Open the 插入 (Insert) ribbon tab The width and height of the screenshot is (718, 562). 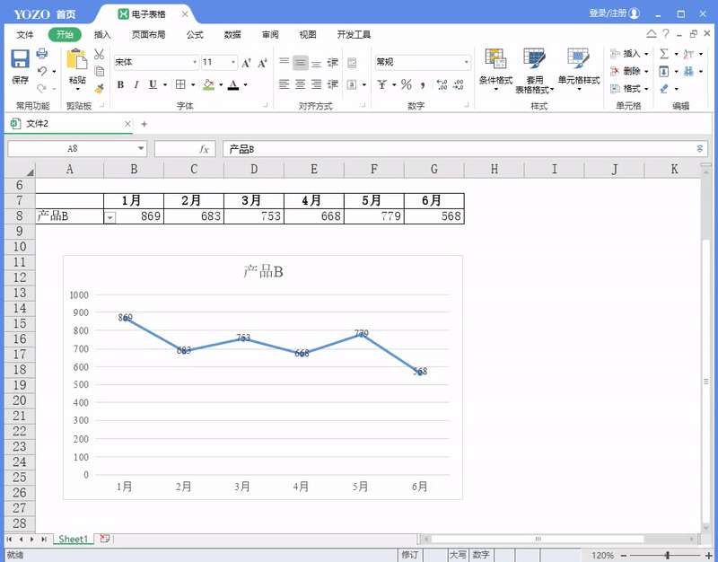click(102, 35)
